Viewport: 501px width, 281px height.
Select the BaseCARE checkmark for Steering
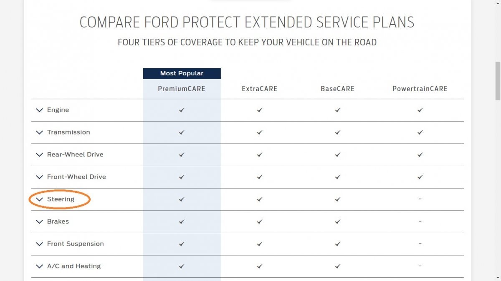337,199
